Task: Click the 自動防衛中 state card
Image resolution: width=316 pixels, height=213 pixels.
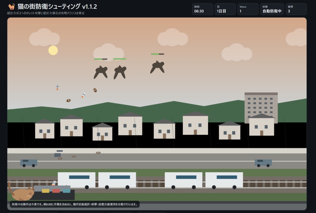Action: pos(272,9)
